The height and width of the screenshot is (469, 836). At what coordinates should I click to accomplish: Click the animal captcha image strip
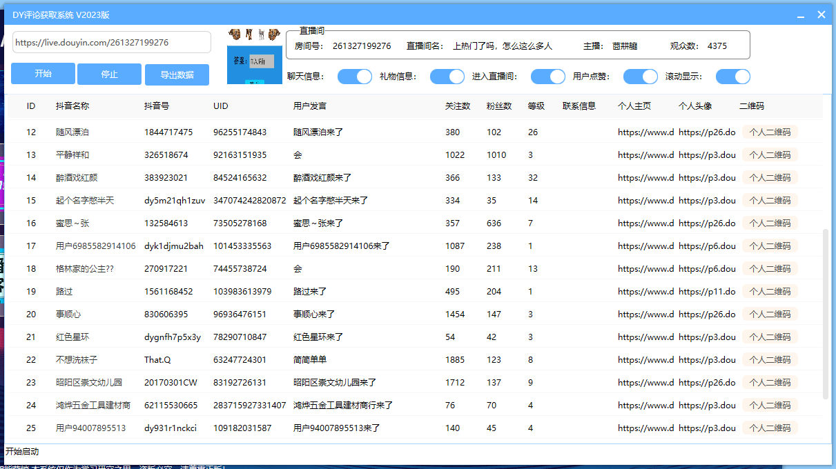254,33
